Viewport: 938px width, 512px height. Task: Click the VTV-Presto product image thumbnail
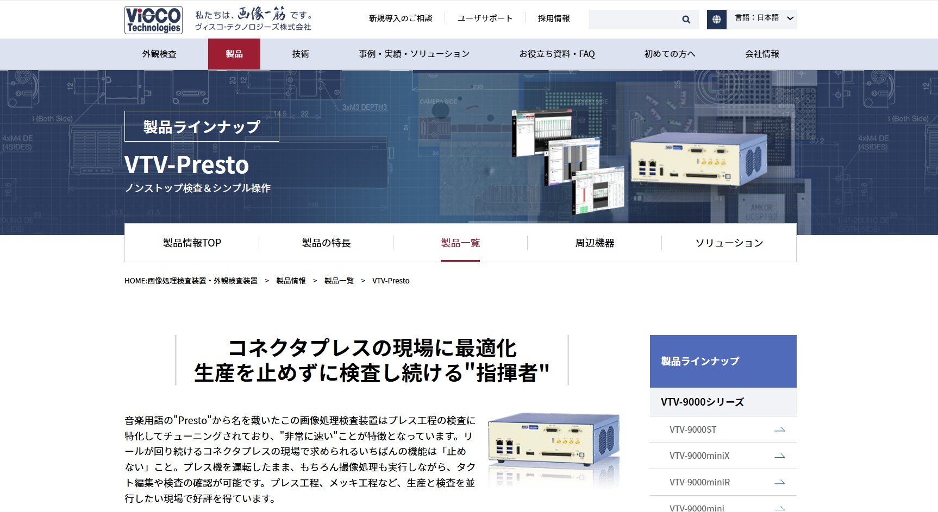[x=554, y=450]
